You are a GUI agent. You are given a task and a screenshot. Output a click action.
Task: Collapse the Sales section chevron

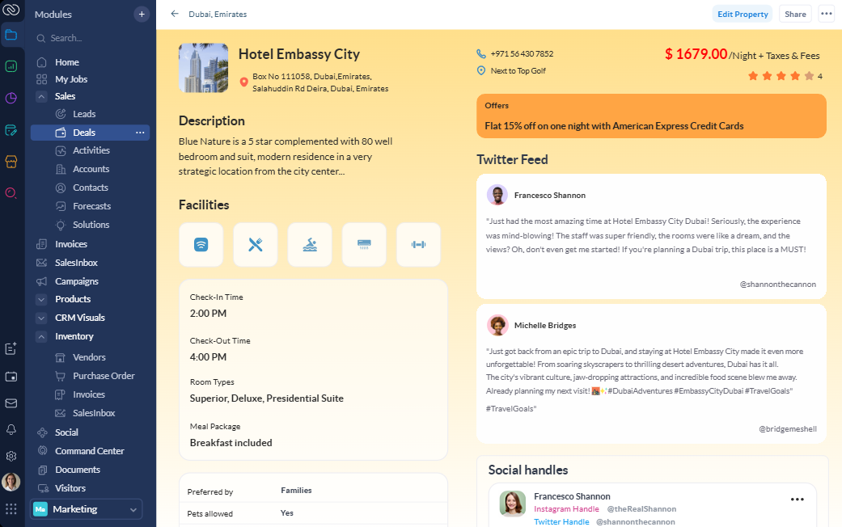pos(43,95)
